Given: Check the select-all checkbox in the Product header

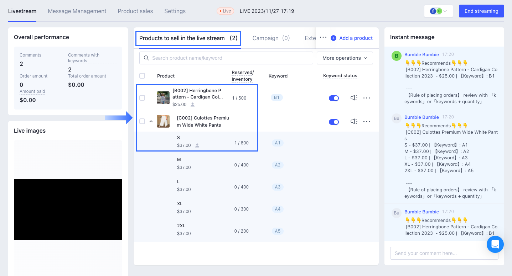Looking at the screenshot, I should [142, 76].
